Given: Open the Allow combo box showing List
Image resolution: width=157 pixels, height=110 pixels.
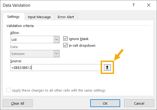Looking at the screenshot, I should [x=35, y=40].
